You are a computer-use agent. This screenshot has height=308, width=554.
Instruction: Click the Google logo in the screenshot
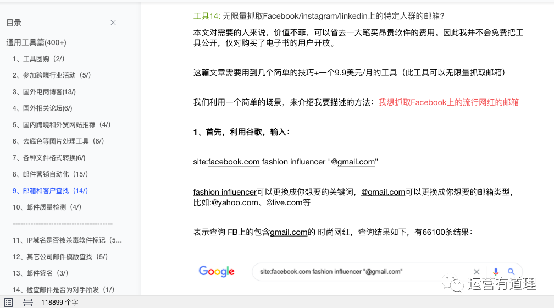[x=217, y=272]
